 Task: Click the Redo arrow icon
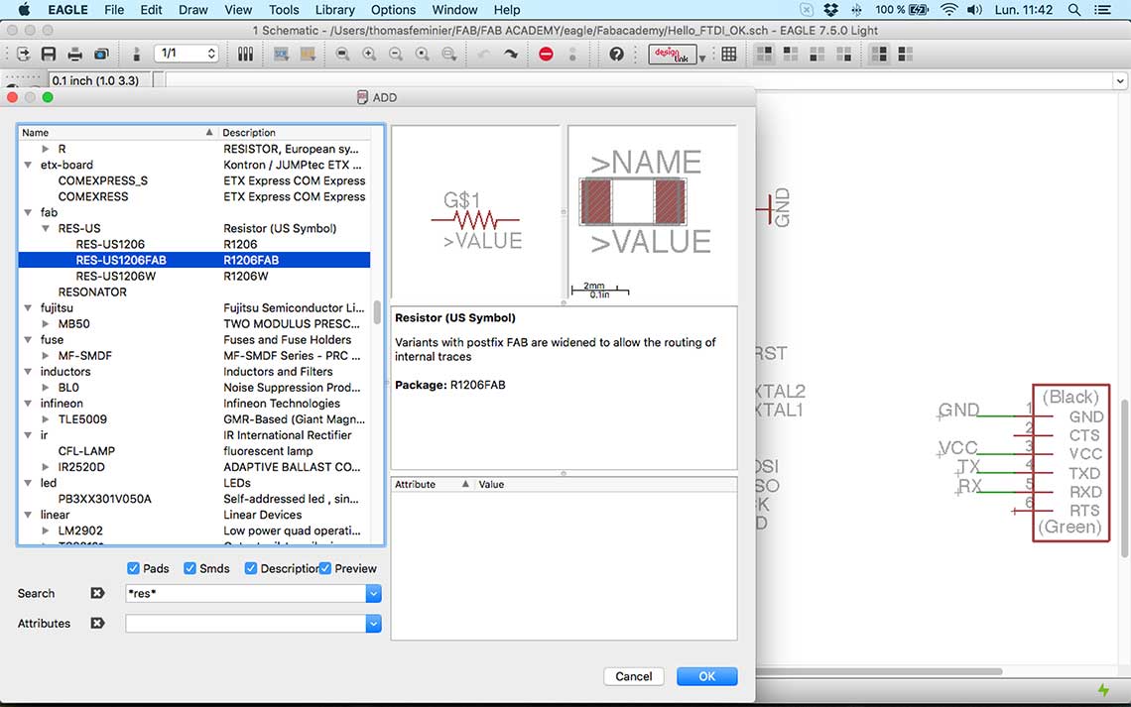tap(511, 55)
